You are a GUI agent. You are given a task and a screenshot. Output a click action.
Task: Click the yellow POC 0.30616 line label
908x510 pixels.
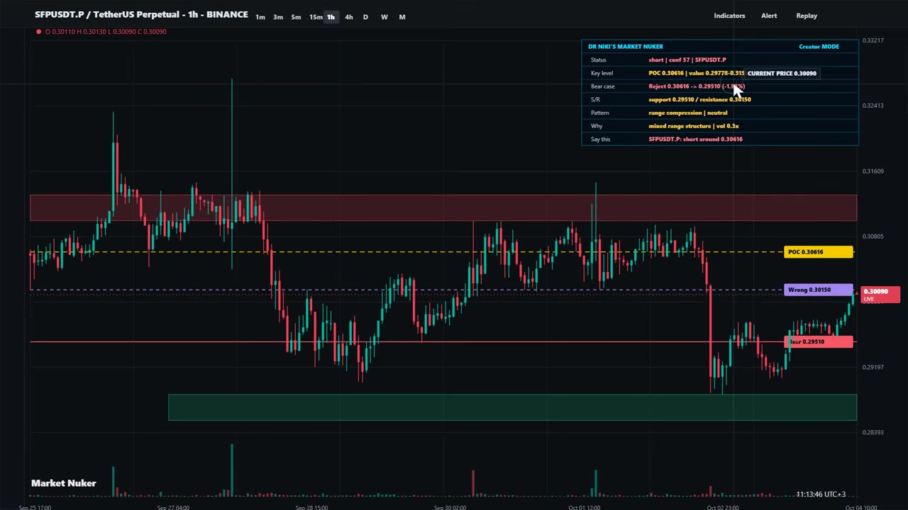click(819, 251)
